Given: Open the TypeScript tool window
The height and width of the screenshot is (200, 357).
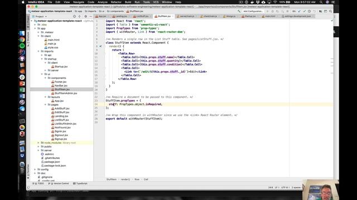Looking at the screenshot, I should [x=80, y=183].
